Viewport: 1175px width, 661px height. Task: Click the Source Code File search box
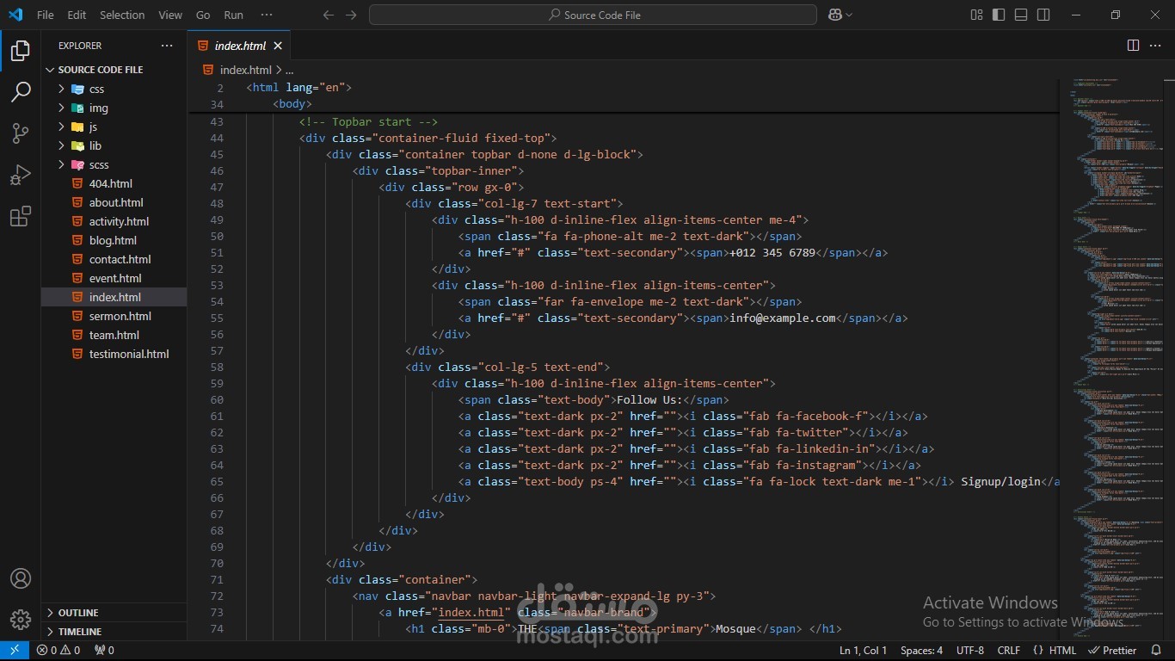(x=593, y=15)
